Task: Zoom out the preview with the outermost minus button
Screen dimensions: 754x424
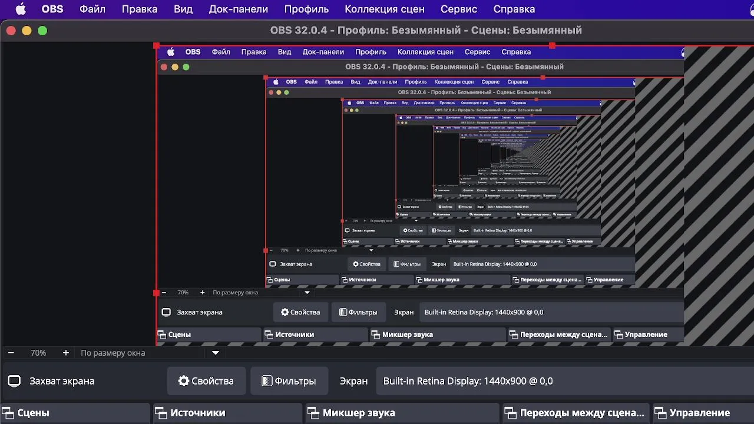Action: (x=11, y=353)
